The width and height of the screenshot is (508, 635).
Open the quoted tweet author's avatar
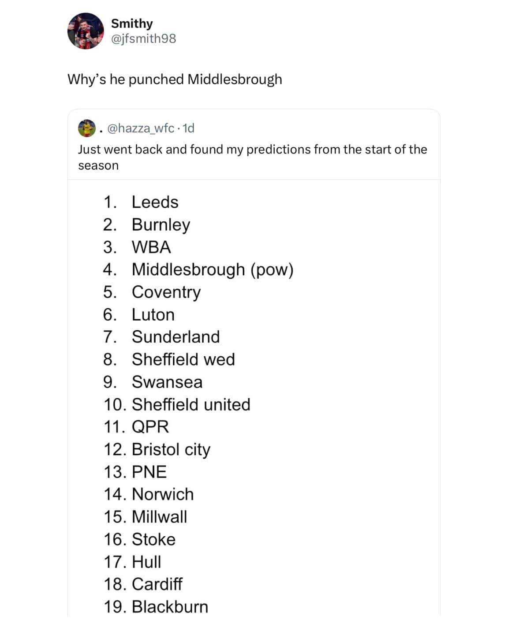[x=87, y=128]
